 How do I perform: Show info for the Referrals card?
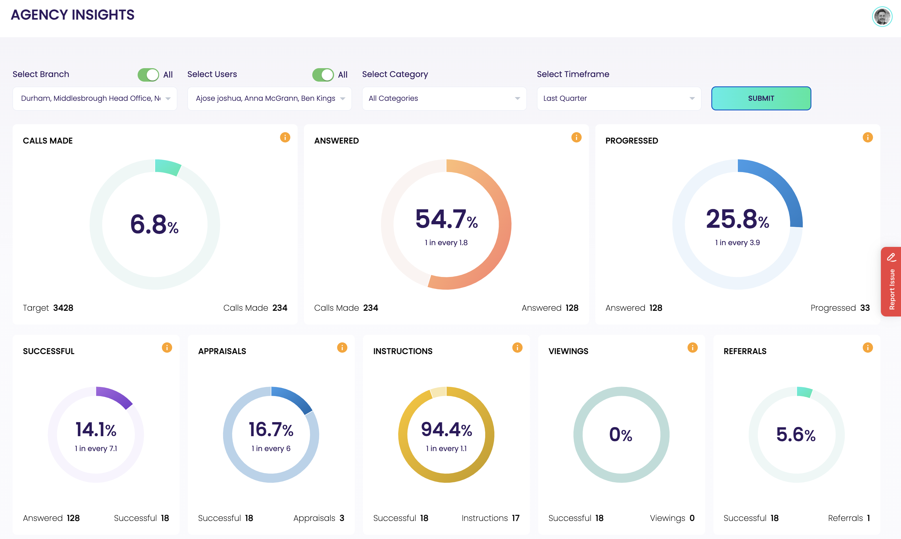tap(867, 348)
